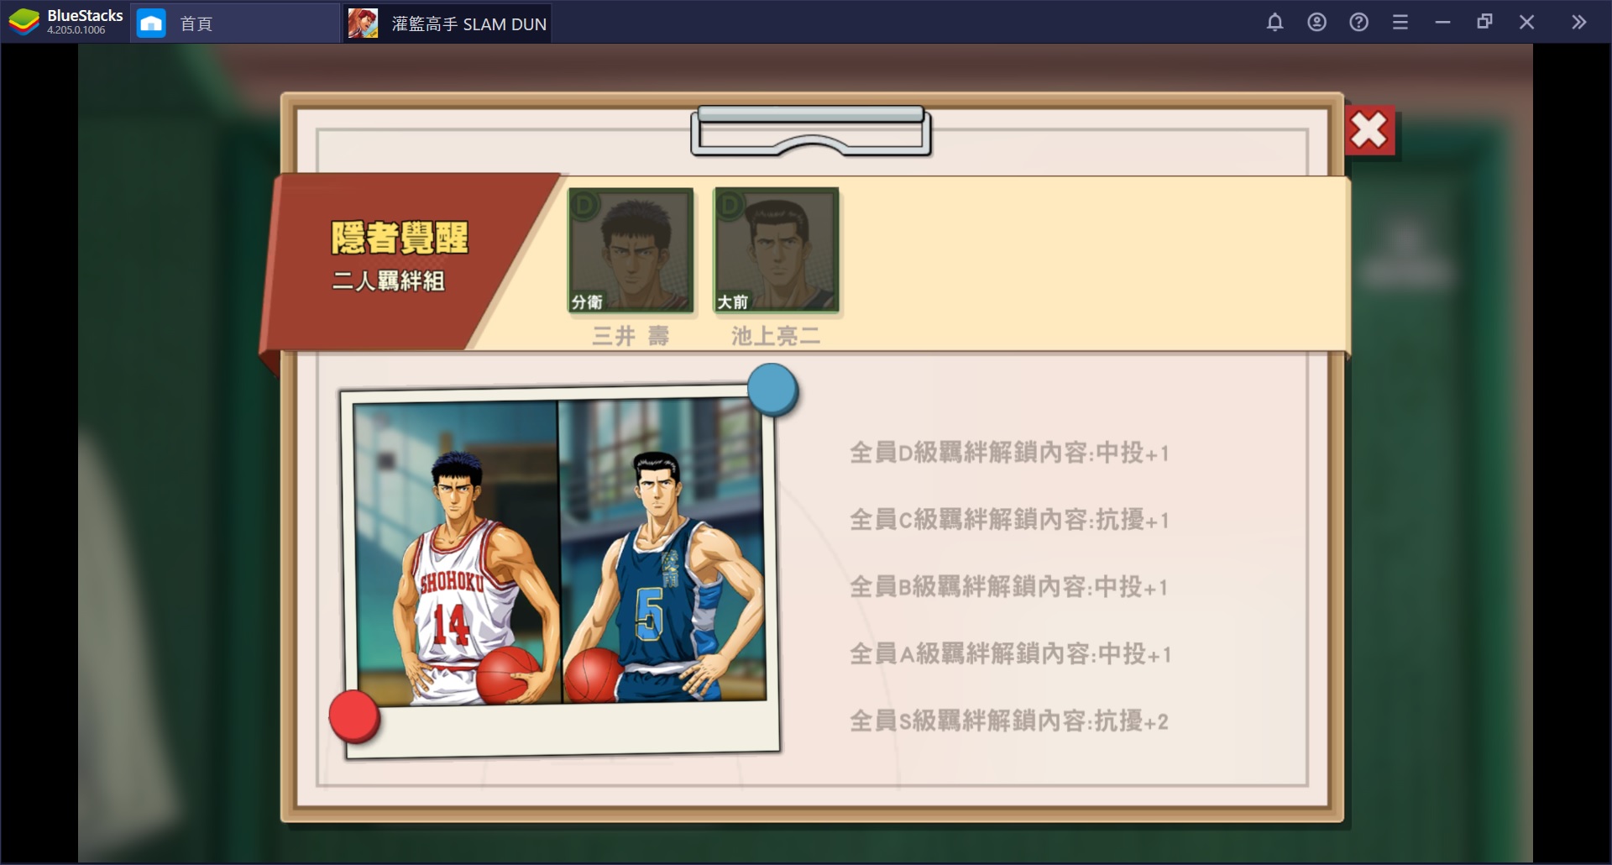Select the 池上亮二 player card
This screenshot has height=865, width=1612.
coord(776,250)
